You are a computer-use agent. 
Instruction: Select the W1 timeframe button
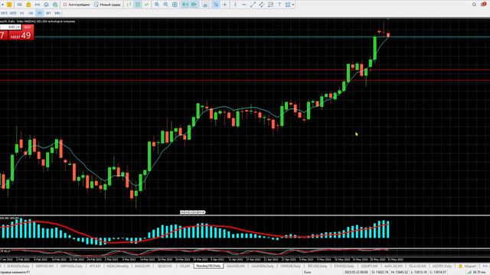(x=48, y=13)
